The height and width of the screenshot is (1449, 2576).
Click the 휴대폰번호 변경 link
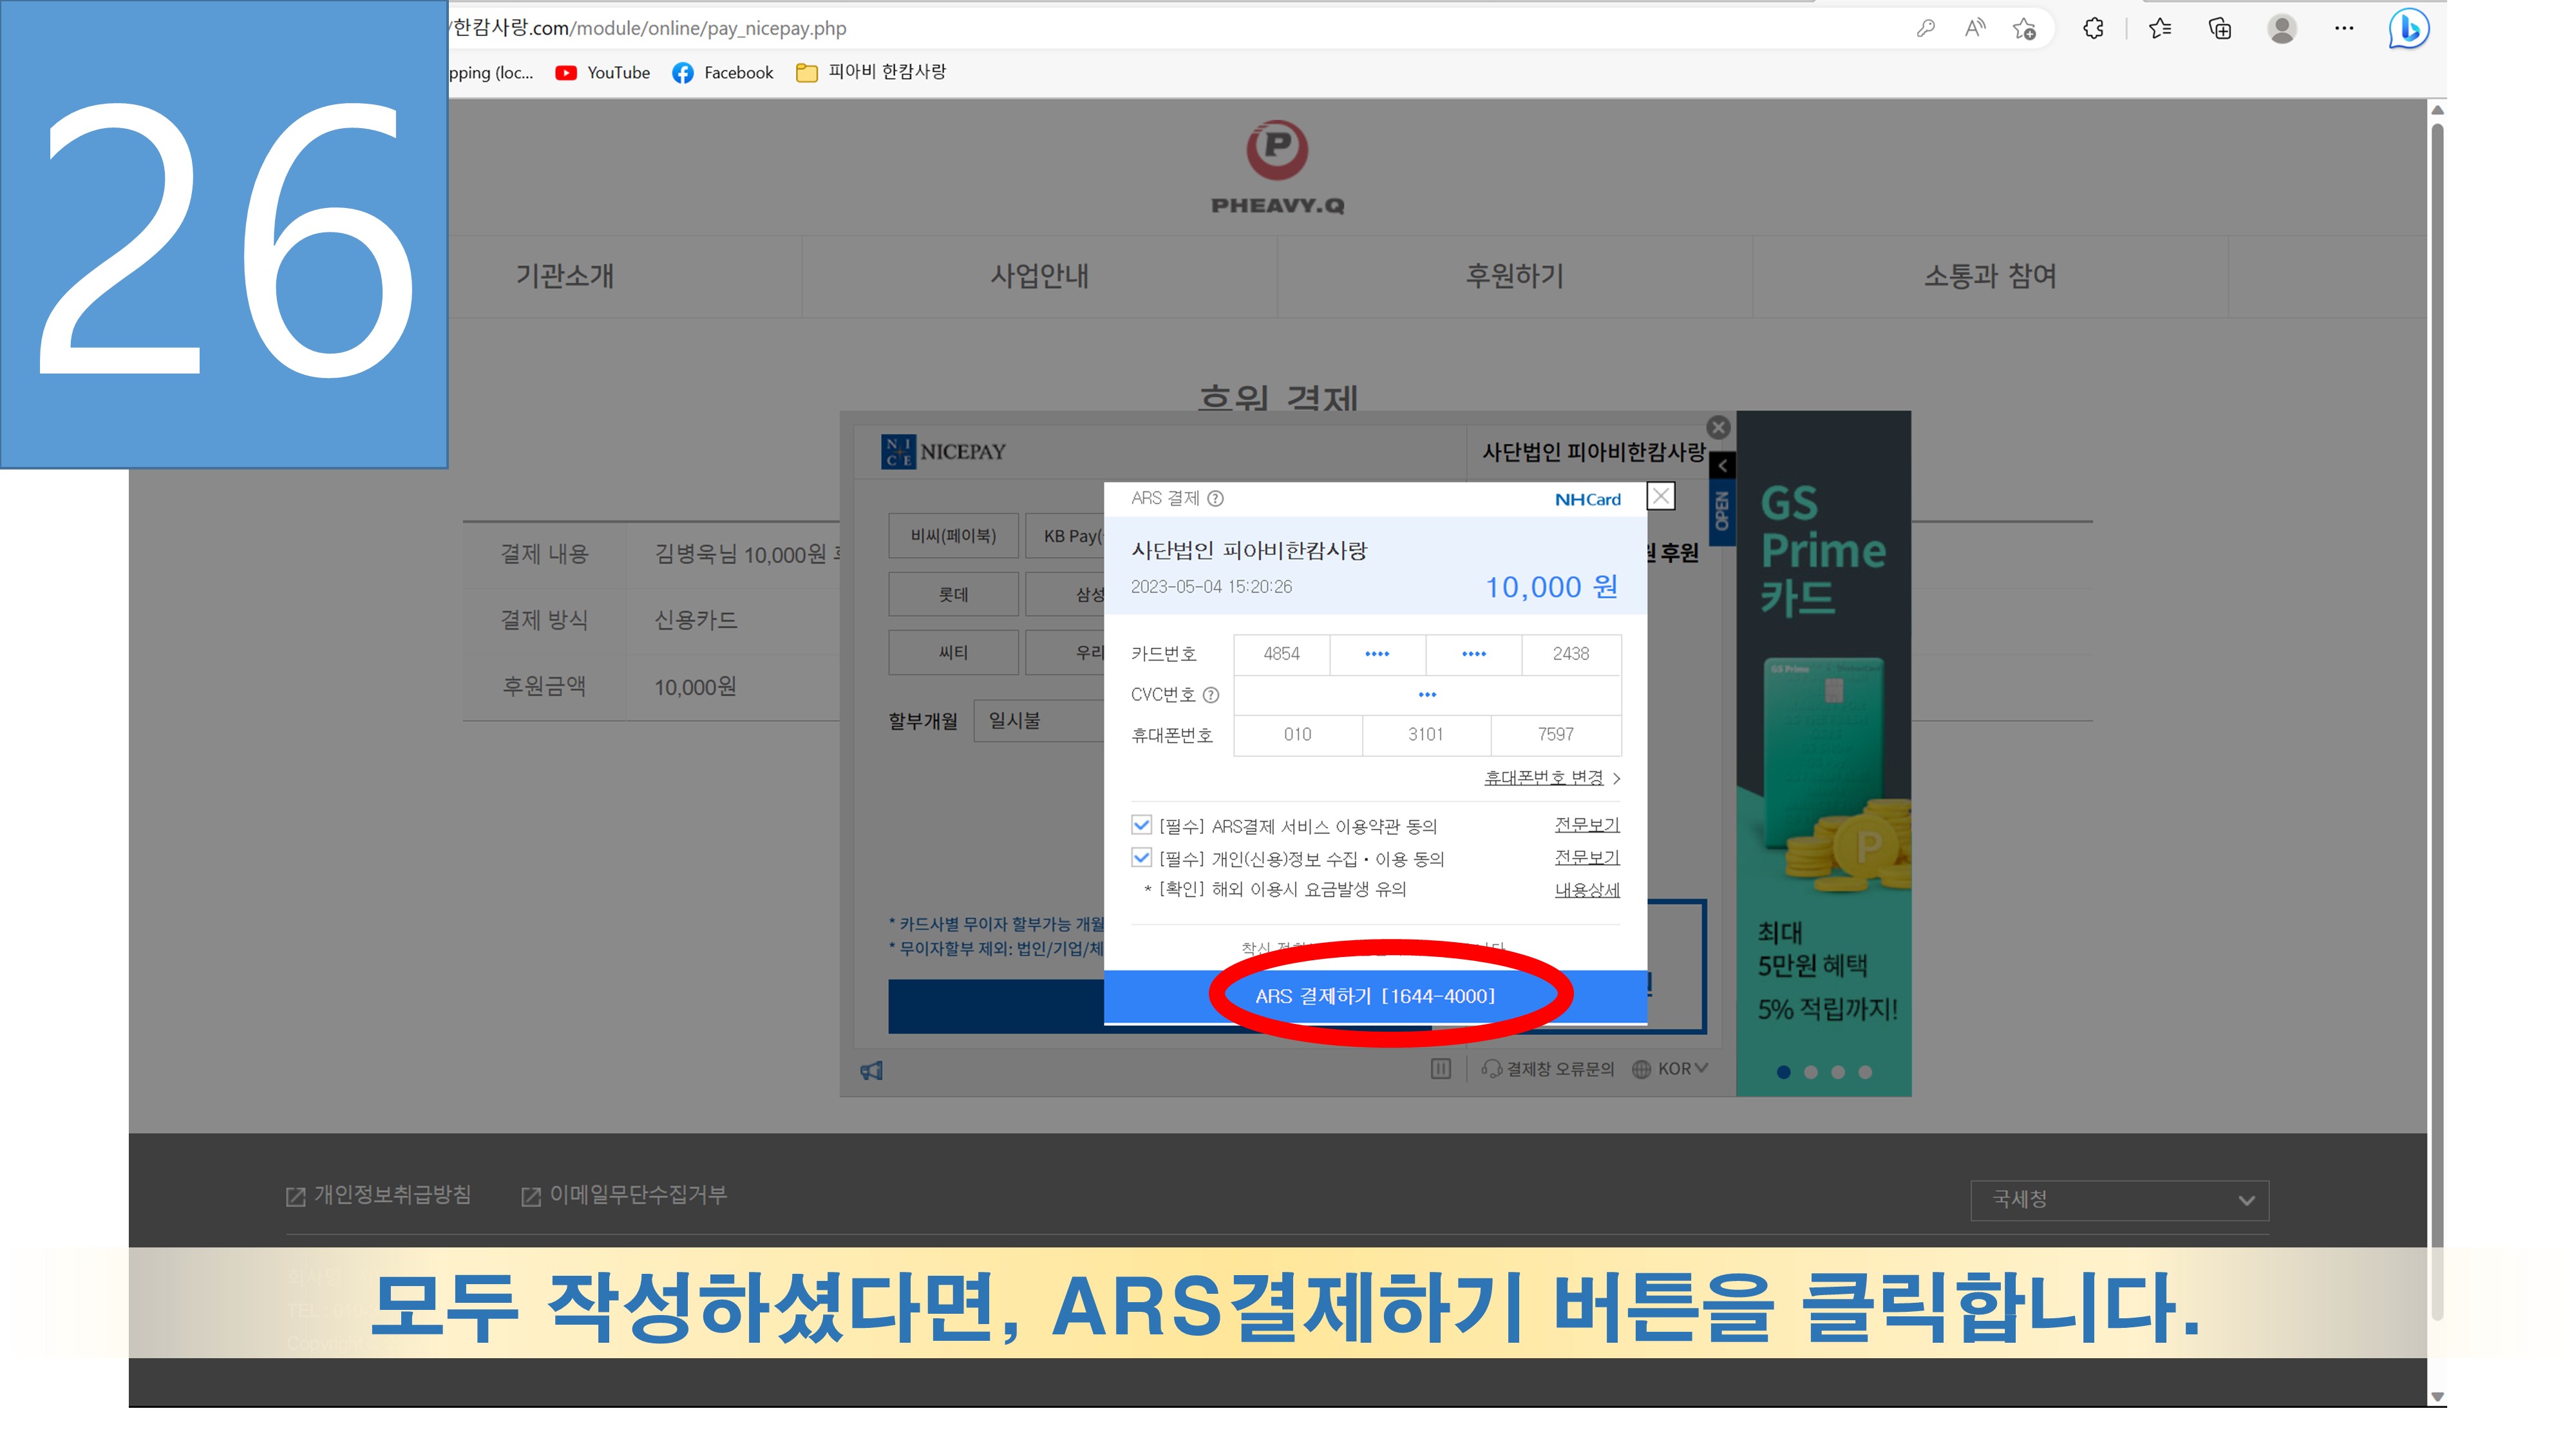(x=1543, y=778)
